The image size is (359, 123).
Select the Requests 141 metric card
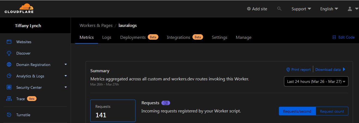pos(113,111)
